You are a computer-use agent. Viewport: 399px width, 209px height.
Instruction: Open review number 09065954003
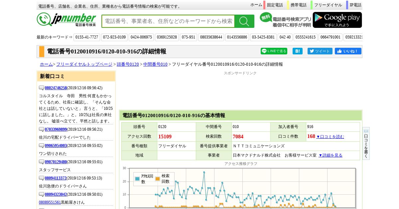coord(56,146)
